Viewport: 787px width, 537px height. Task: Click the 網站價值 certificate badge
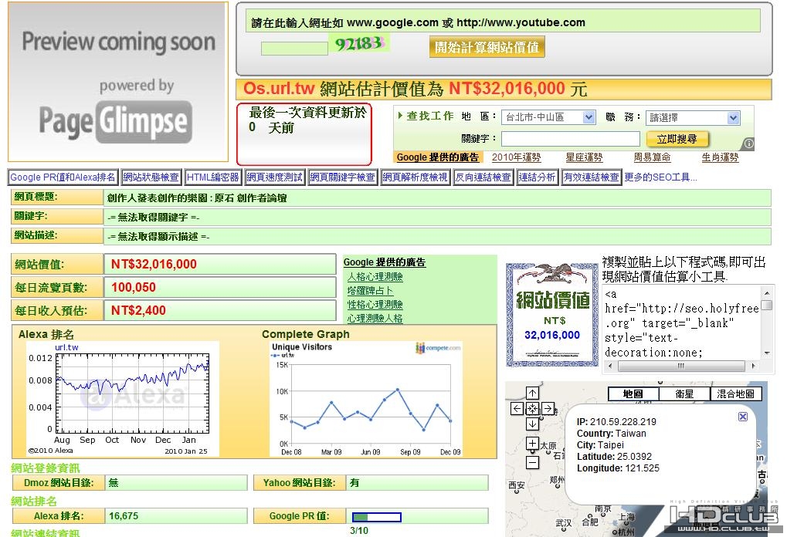click(552, 314)
